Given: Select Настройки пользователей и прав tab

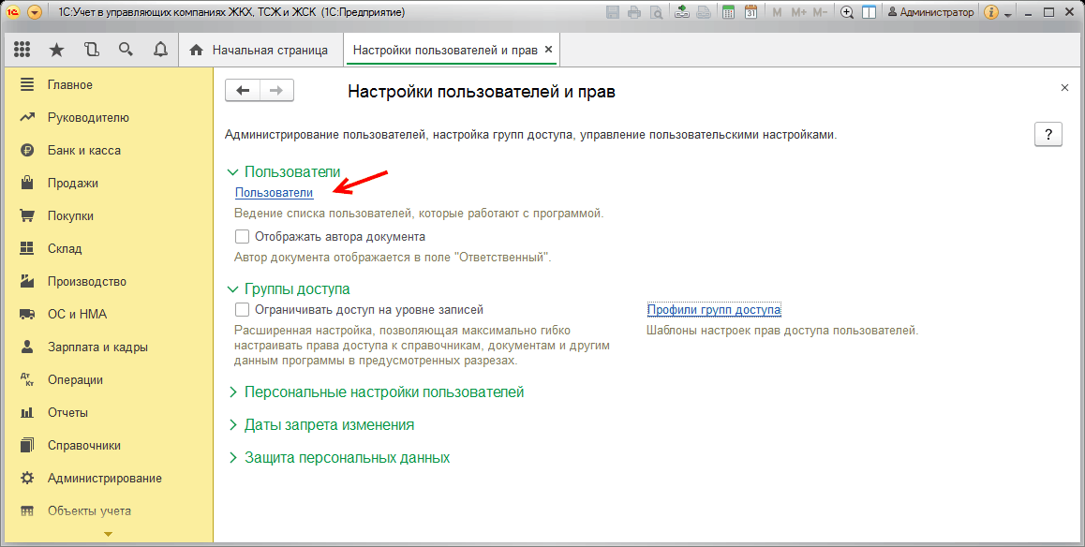Looking at the screenshot, I should pos(445,51).
